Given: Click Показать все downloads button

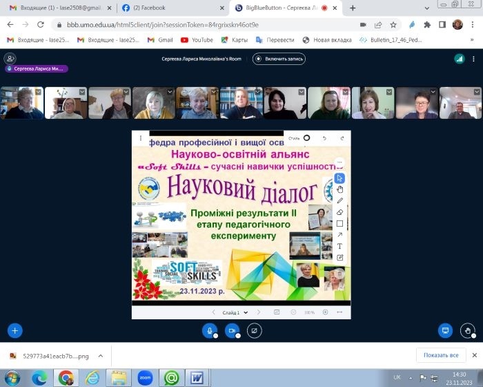Looking at the screenshot, I should pyautogui.click(x=442, y=355).
